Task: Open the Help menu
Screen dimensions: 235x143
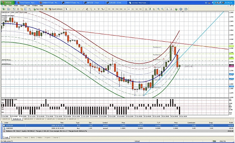Action: pyautogui.click(x=41, y=6)
